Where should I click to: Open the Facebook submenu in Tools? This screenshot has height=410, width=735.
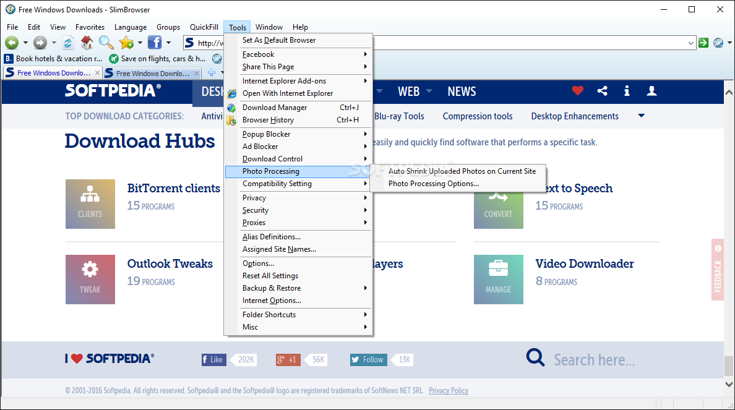point(298,54)
